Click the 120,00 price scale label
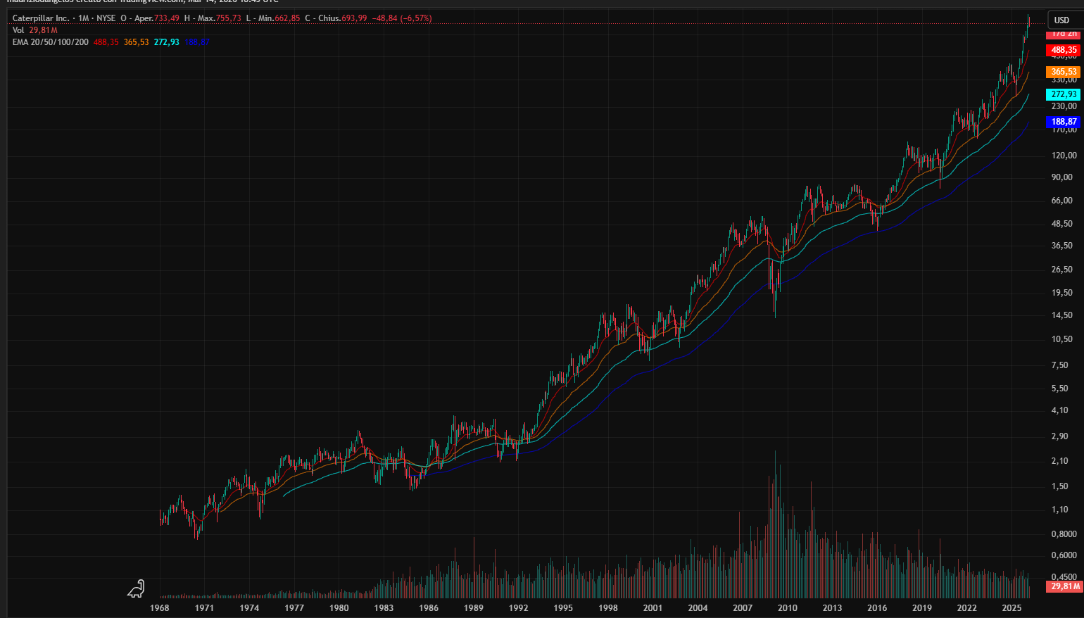 pyautogui.click(x=1064, y=156)
